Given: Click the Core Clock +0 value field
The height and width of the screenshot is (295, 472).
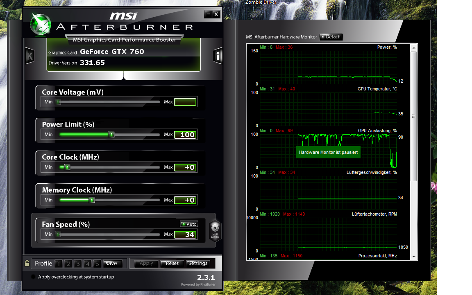Looking at the screenshot, I should 185,167.
